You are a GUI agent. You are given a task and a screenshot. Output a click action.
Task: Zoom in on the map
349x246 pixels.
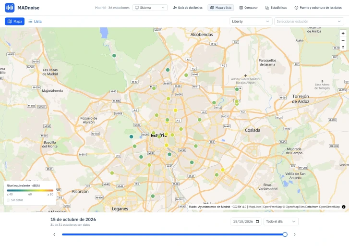(343, 33)
